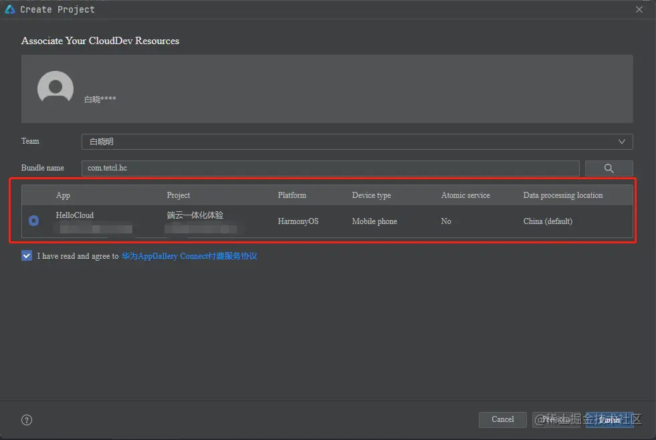Click the Finish button
The image size is (656, 440).
click(x=610, y=419)
